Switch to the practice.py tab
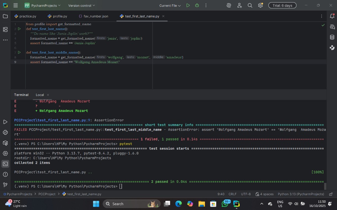337x210 pixels. pyautogui.click(x=25, y=16)
